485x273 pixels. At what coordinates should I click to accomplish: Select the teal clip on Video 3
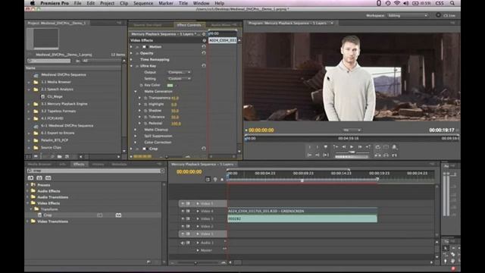302,219
